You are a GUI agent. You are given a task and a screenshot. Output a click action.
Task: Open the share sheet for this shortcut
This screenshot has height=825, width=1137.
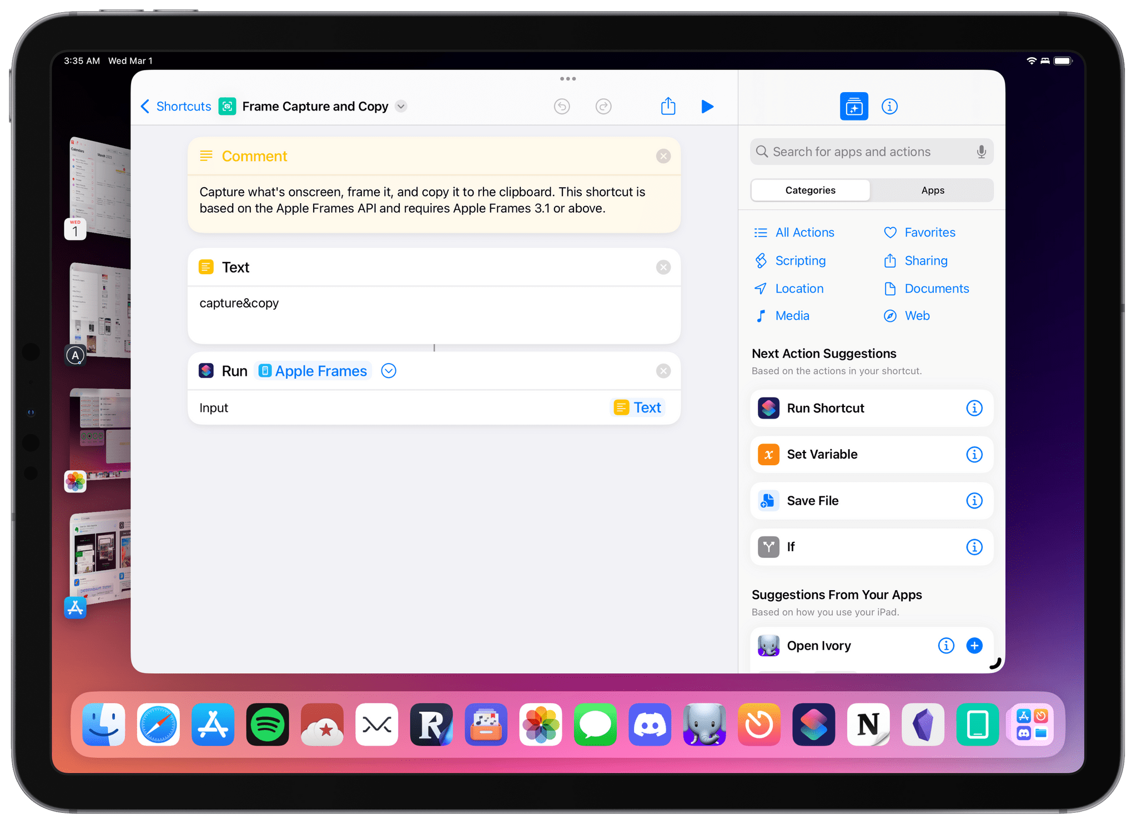[667, 107]
